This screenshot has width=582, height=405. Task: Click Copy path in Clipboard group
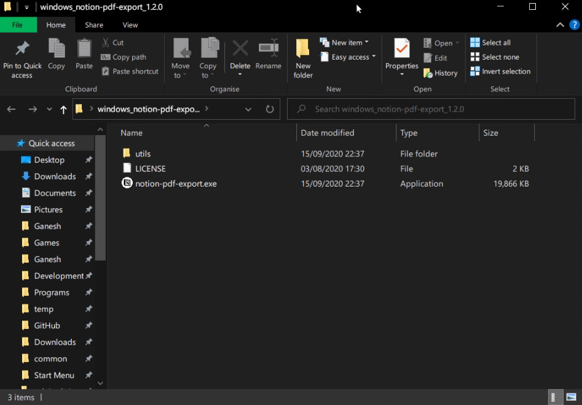click(x=124, y=57)
